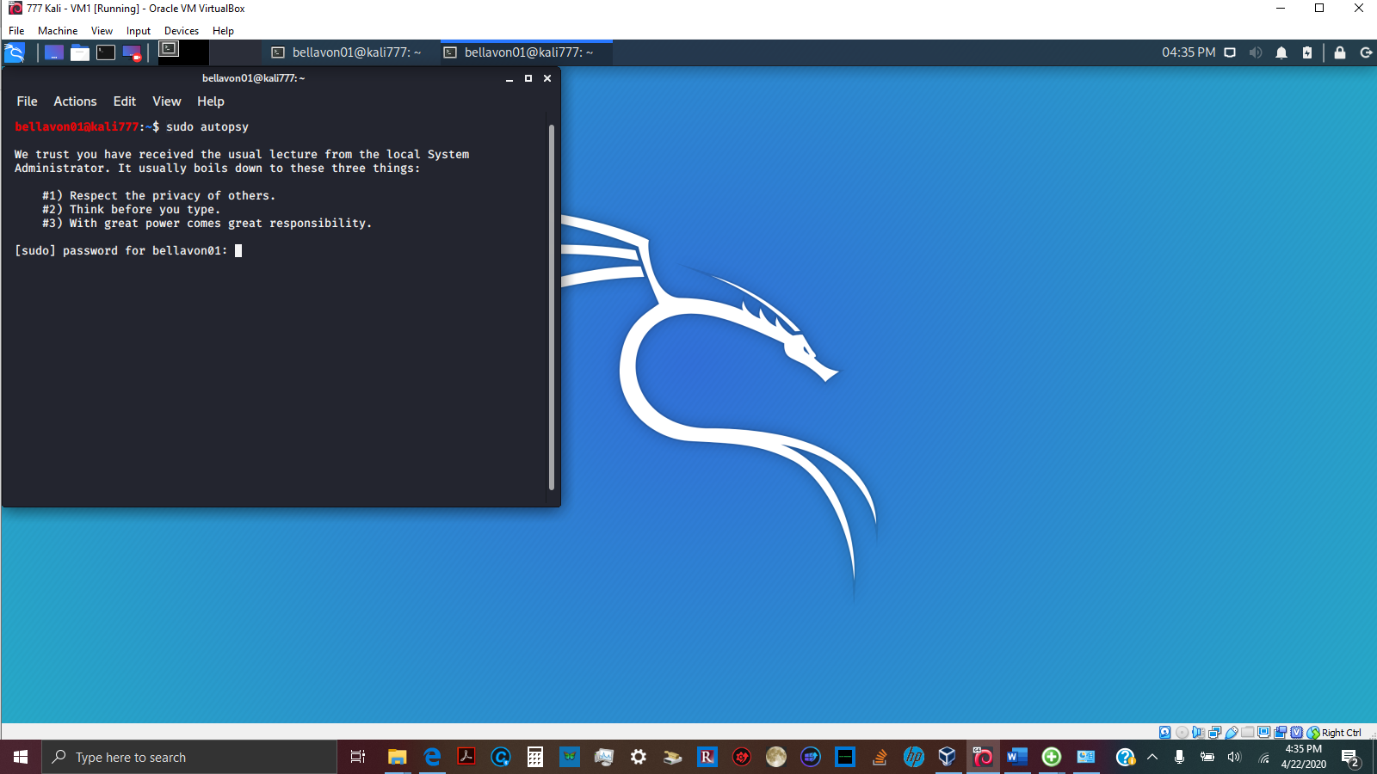Open the file manager icon in Kali panel
Viewport: 1377px width, 774px height.
click(80, 52)
